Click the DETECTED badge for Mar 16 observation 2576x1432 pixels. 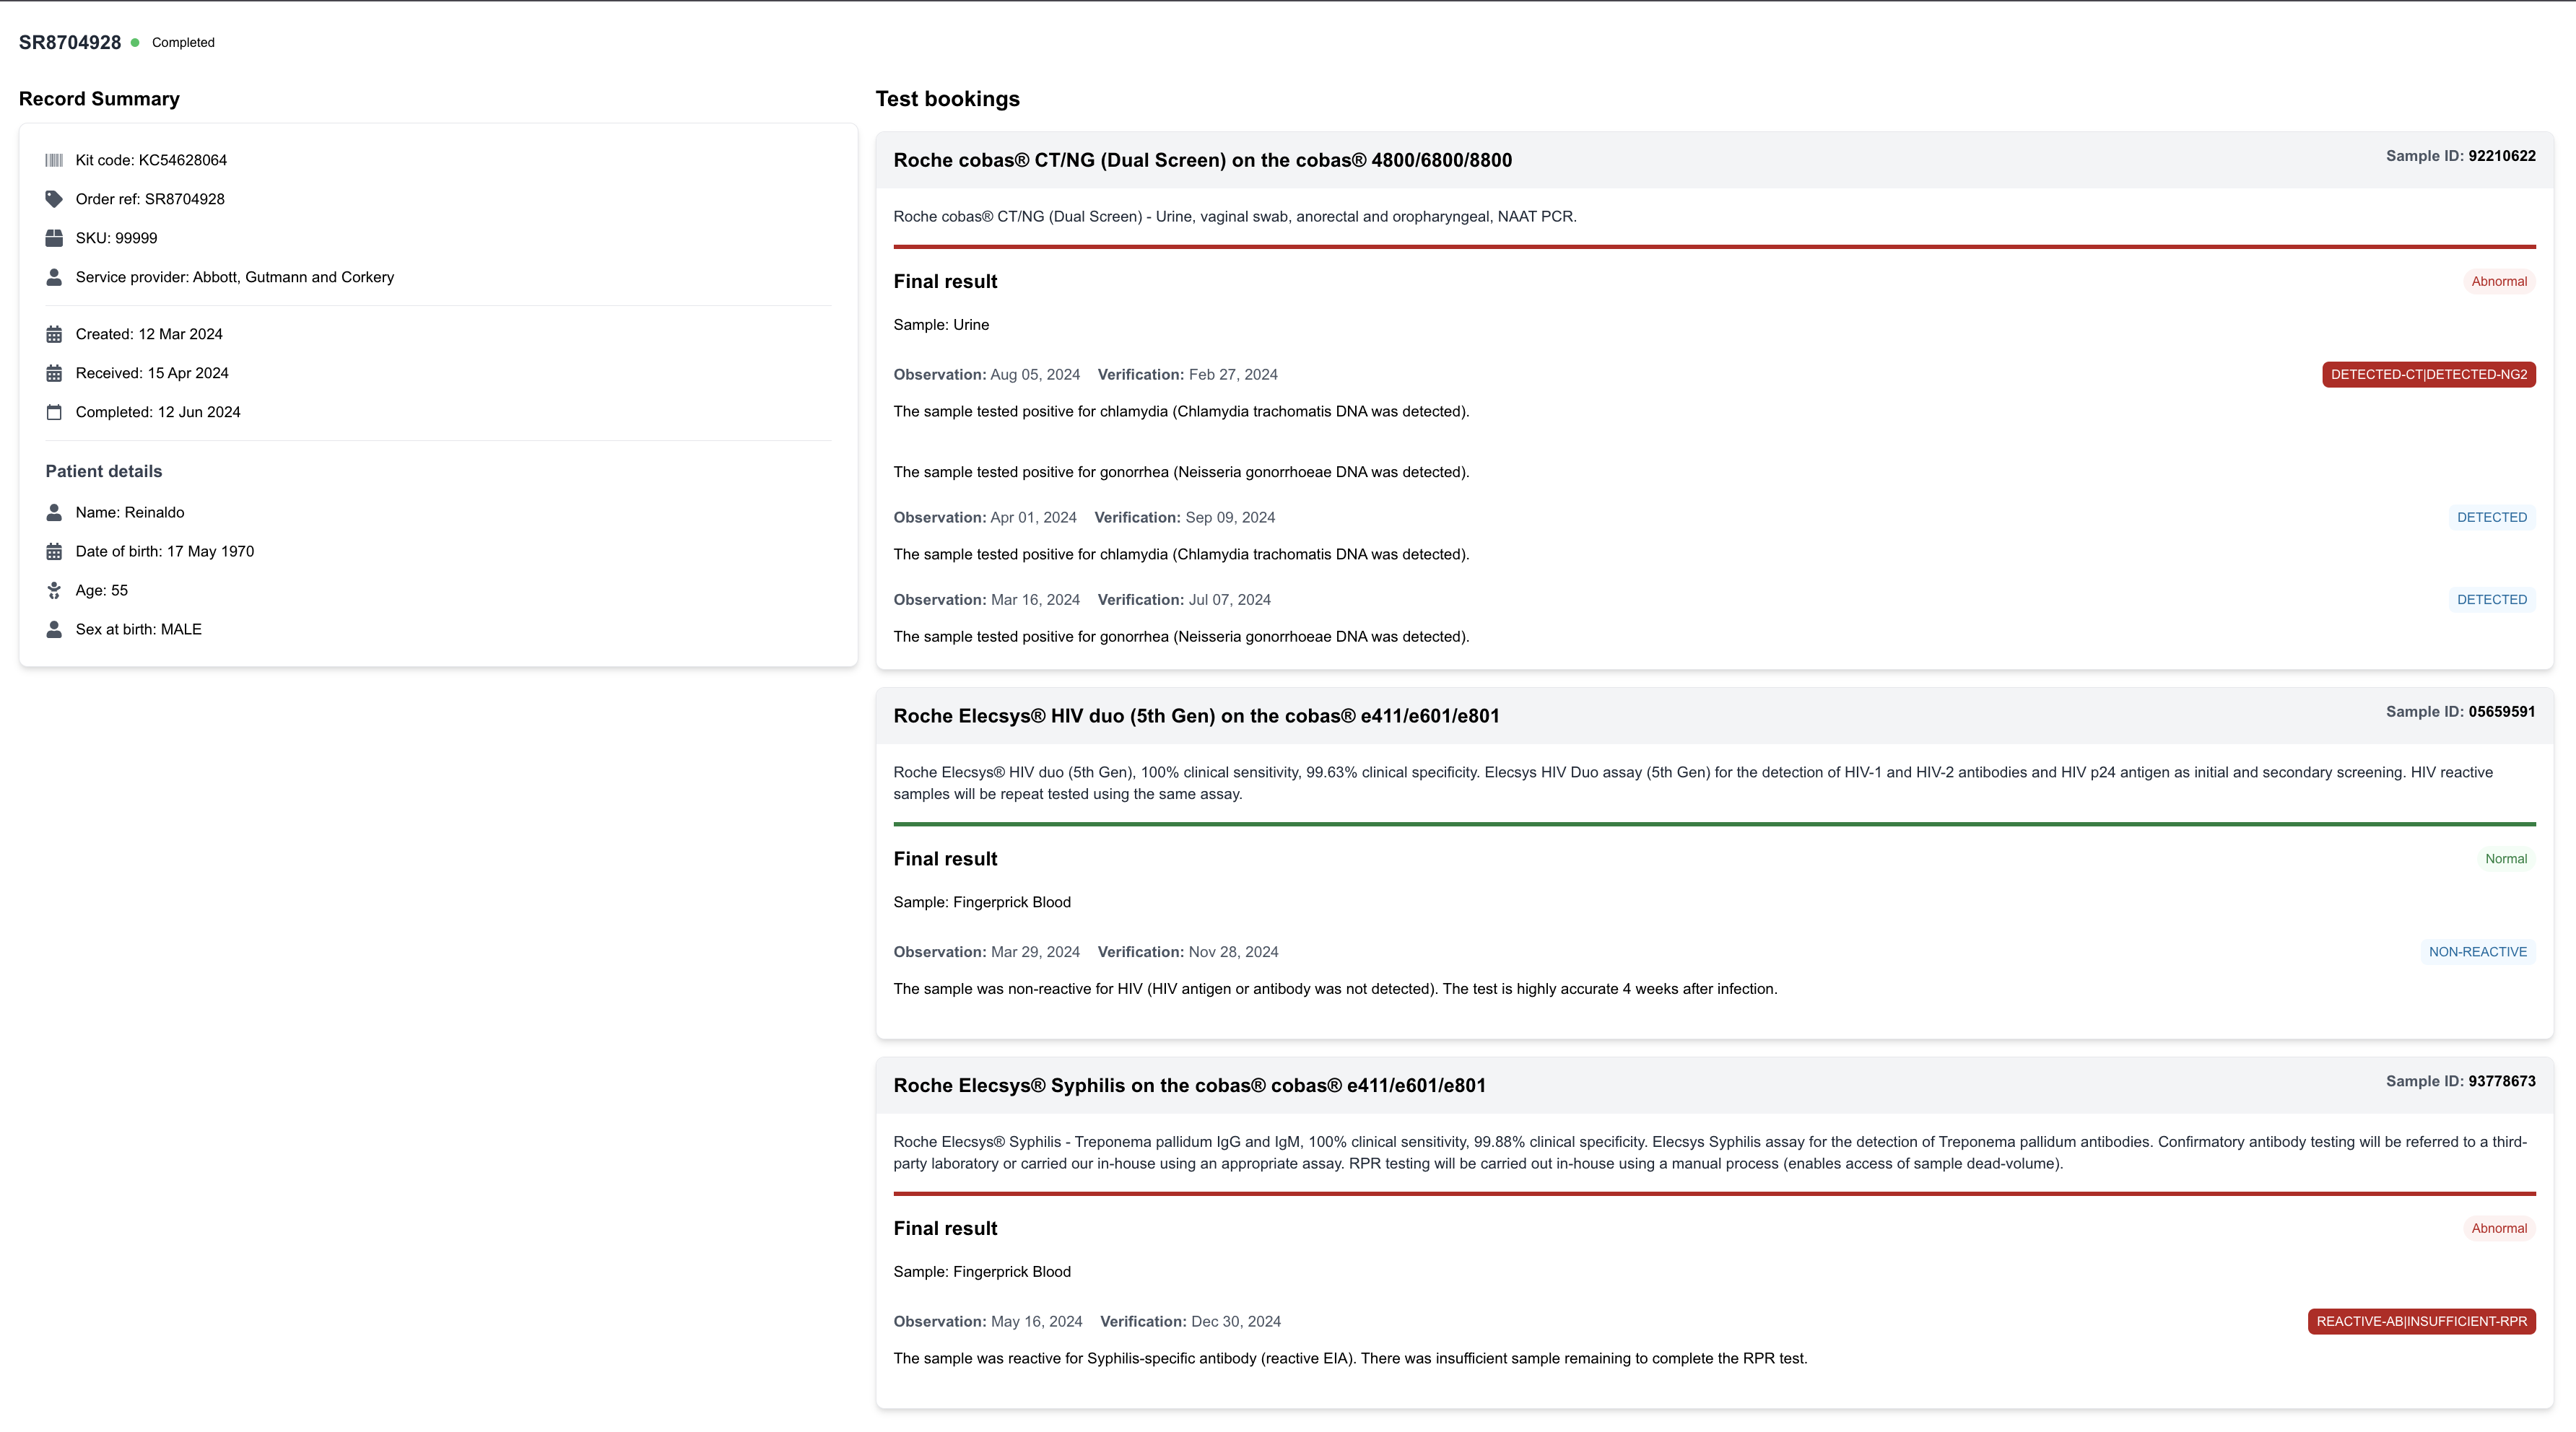(x=2491, y=599)
